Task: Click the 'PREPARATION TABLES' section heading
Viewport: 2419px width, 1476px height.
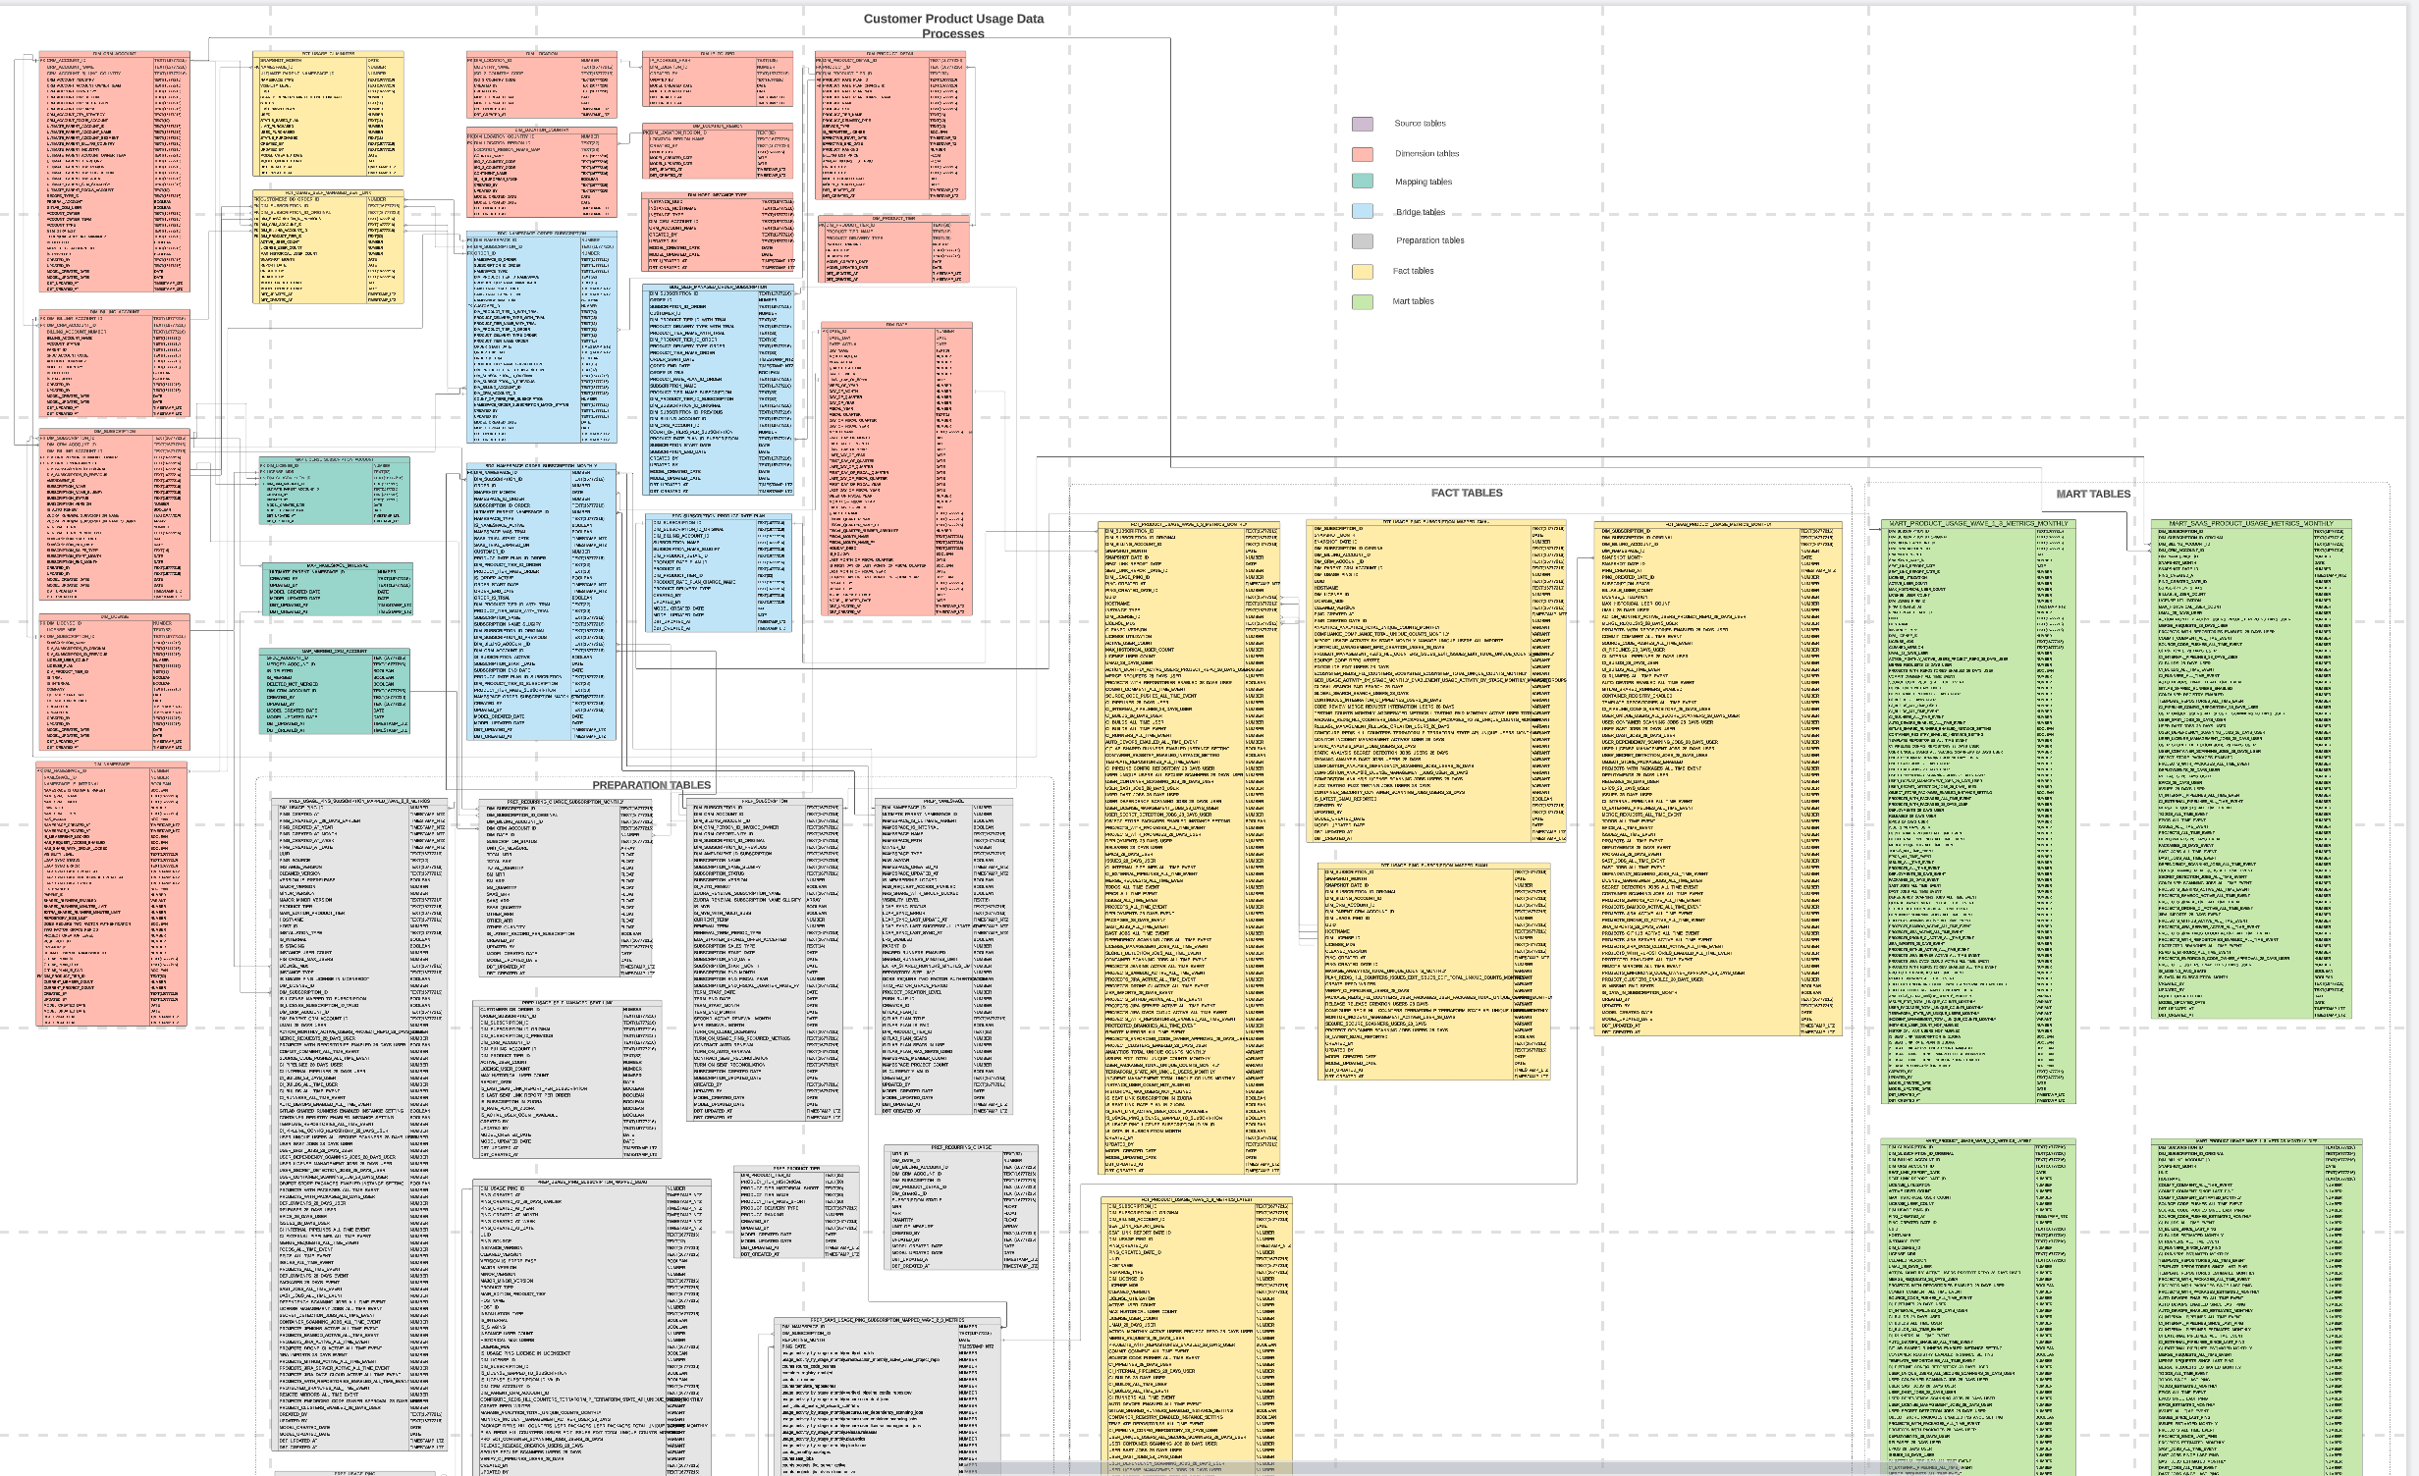Action: [651, 785]
